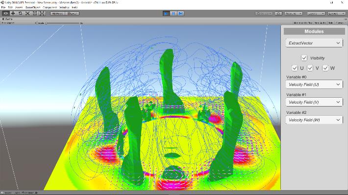Image resolution: width=348 pixels, height=195 pixels.
Task: Select the Rotate tool
Action: tap(20, 14)
